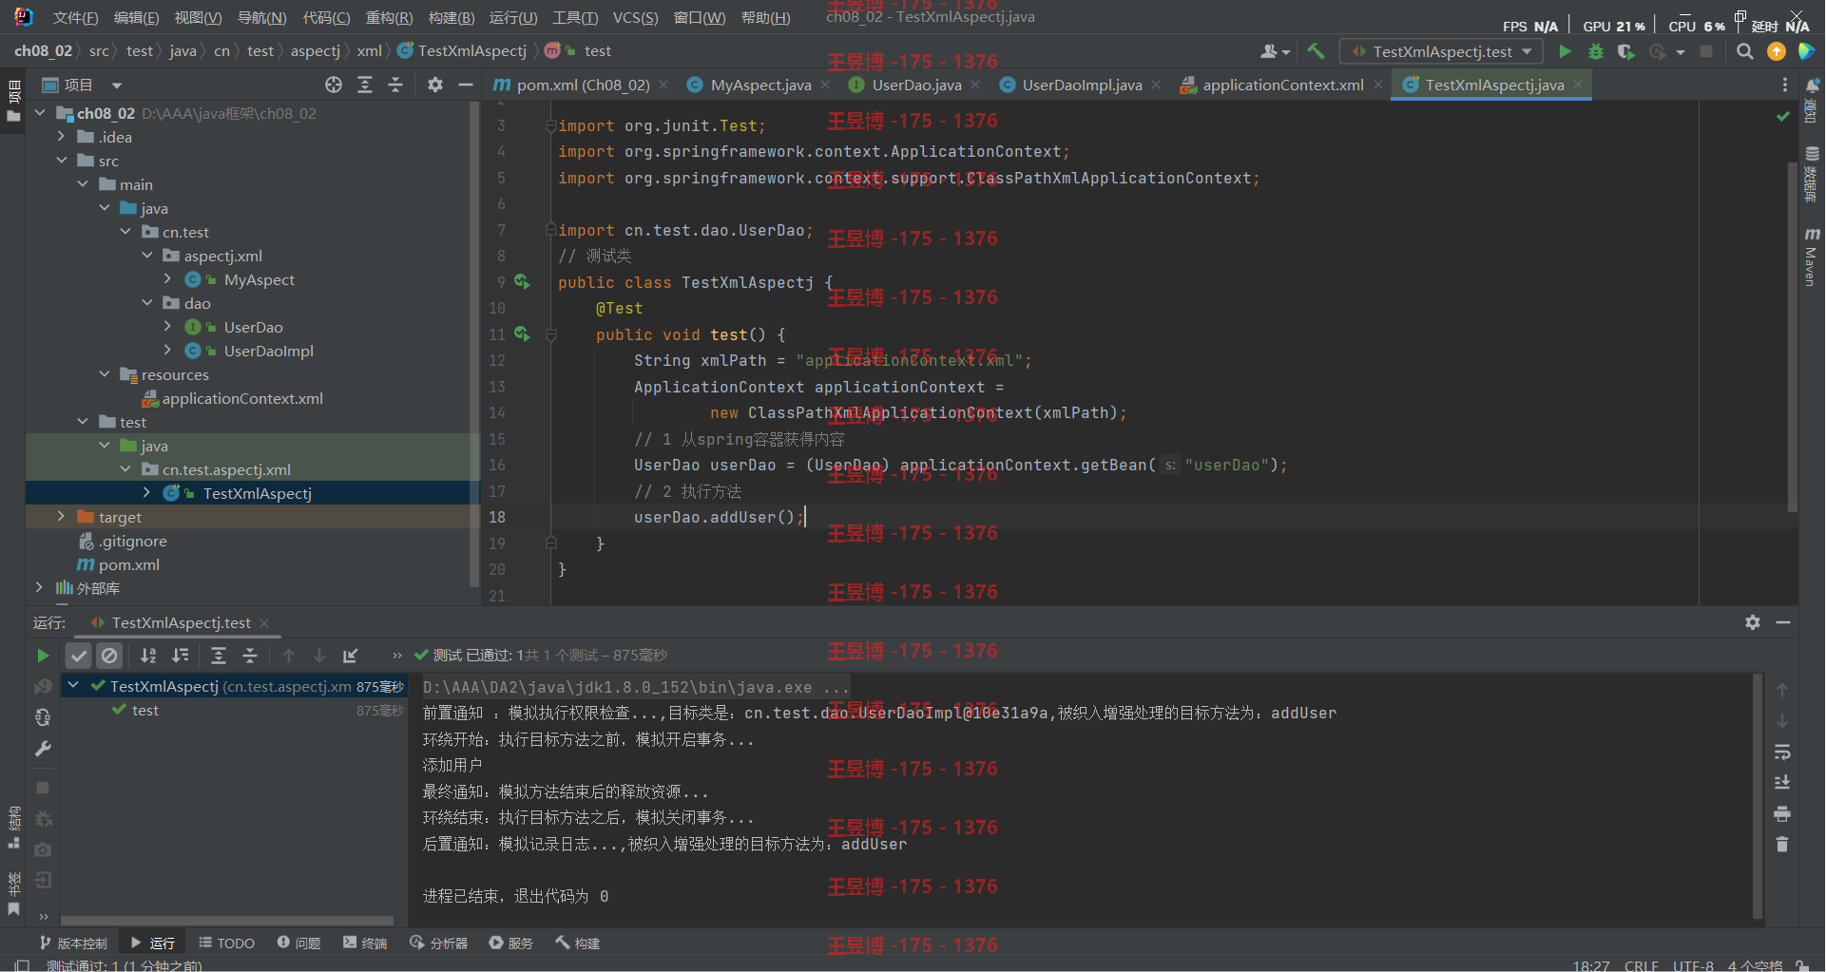The image size is (1826, 972).
Task: Open project panel settings gear
Action: (x=435, y=86)
